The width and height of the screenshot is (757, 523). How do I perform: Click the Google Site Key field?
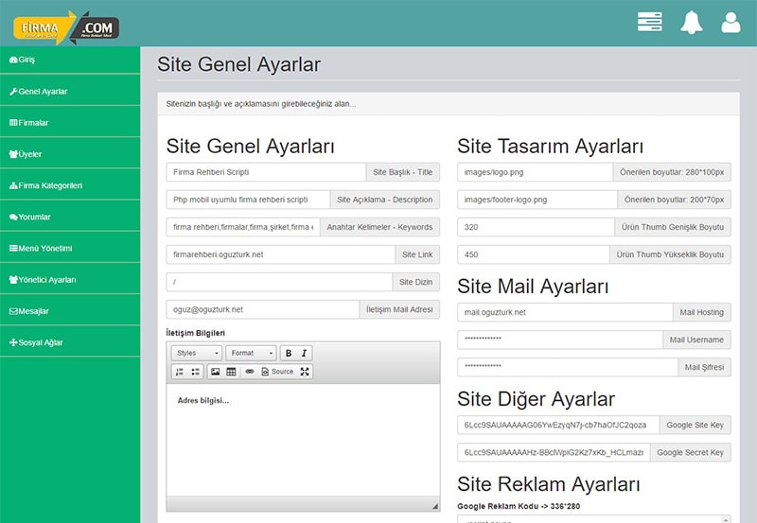(558, 425)
